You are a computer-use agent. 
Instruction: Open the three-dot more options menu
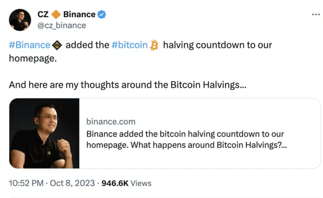coord(316,14)
